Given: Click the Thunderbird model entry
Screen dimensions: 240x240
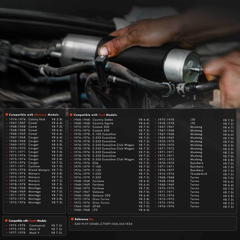Looking at the screenshot, I should coord(198,174).
